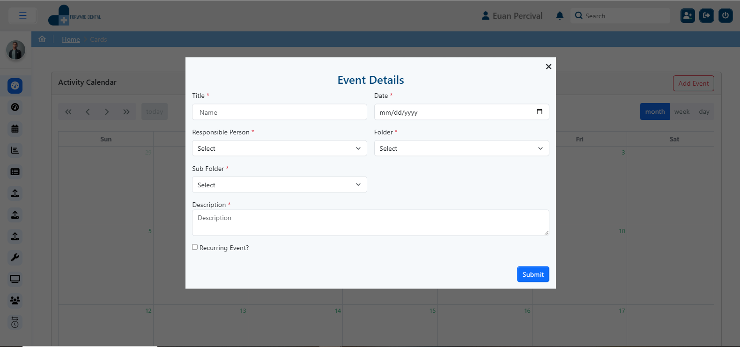Submit the event form

click(x=533, y=274)
